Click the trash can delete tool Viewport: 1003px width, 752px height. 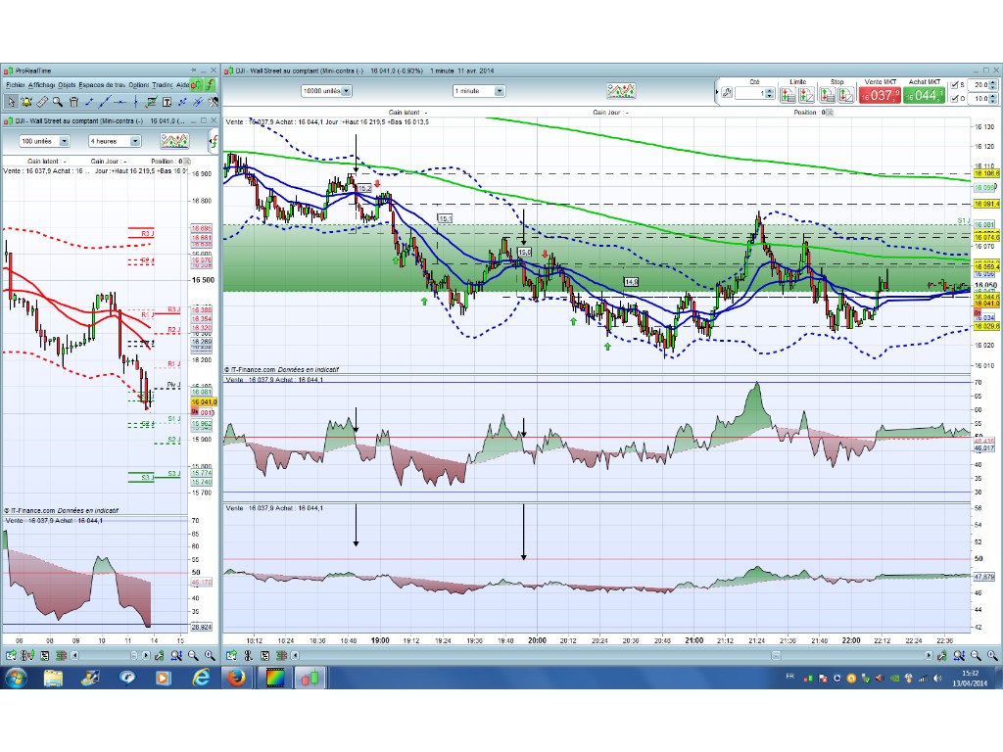pyautogui.click(x=72, y=102)
